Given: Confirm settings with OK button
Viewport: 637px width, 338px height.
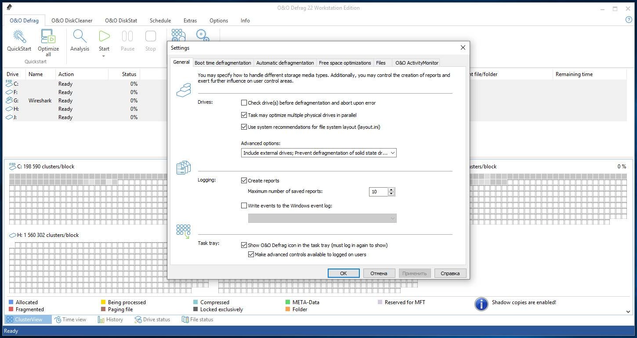Looking at the screenshot, I should point(344,273).
